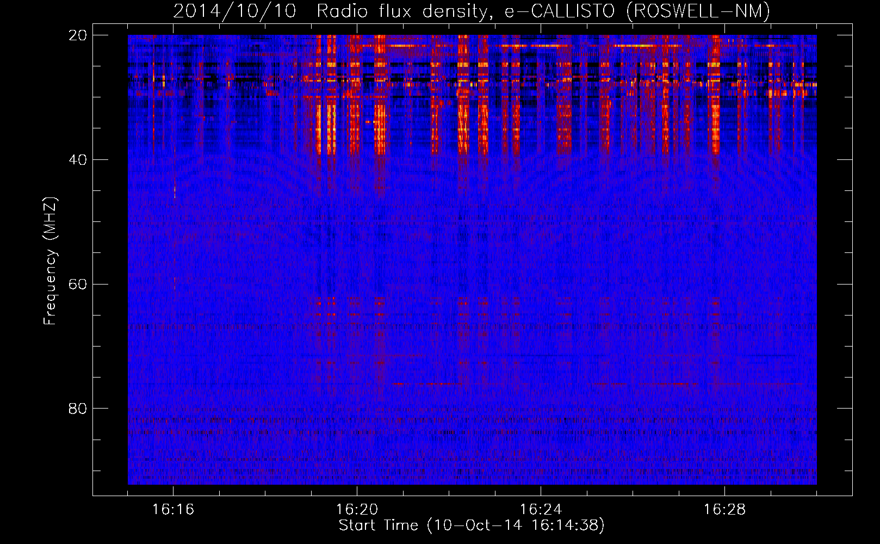Screen dimensions: 880x544
Task: Click the '16:24' time tick label
Action: coord(541,510)
